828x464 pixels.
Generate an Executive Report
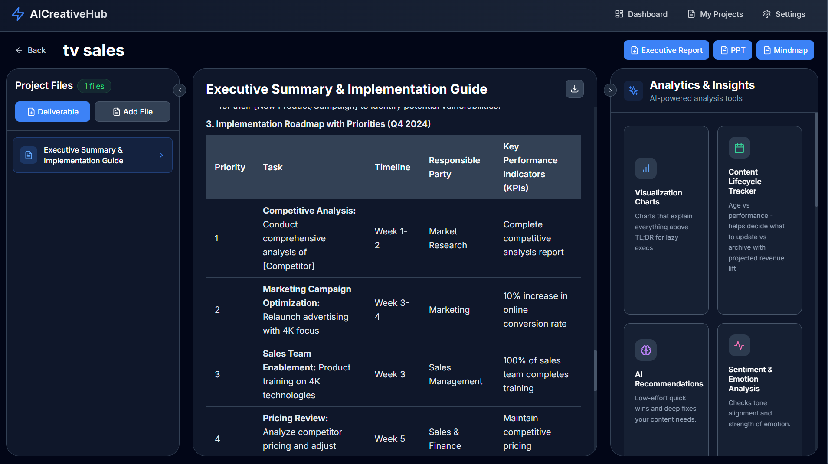click(666, 50)
